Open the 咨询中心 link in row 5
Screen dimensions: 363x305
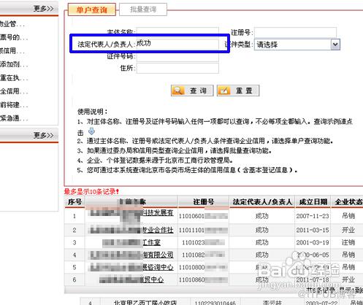pos(158,267)
